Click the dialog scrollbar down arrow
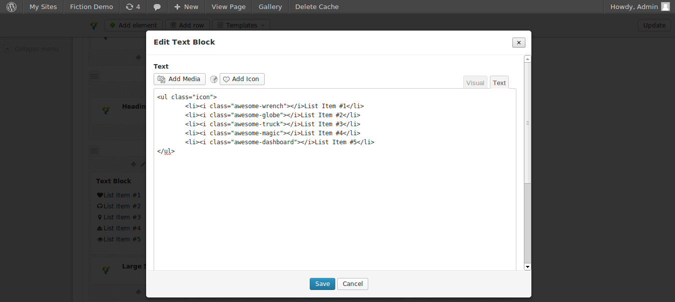 click(527, 267)
